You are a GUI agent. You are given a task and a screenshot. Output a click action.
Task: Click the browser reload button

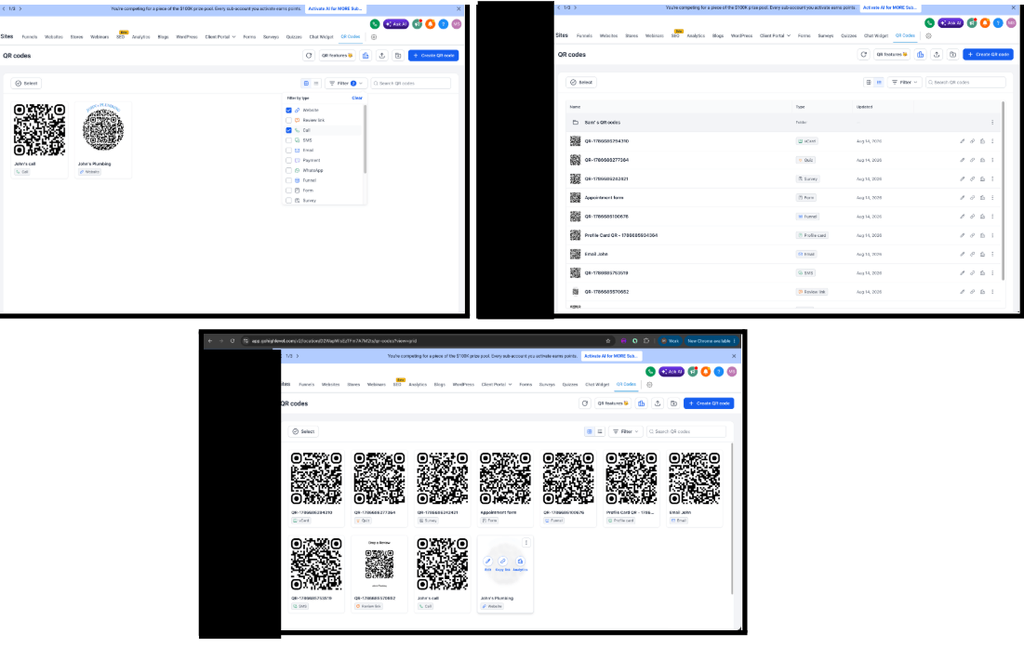point(232,341)
